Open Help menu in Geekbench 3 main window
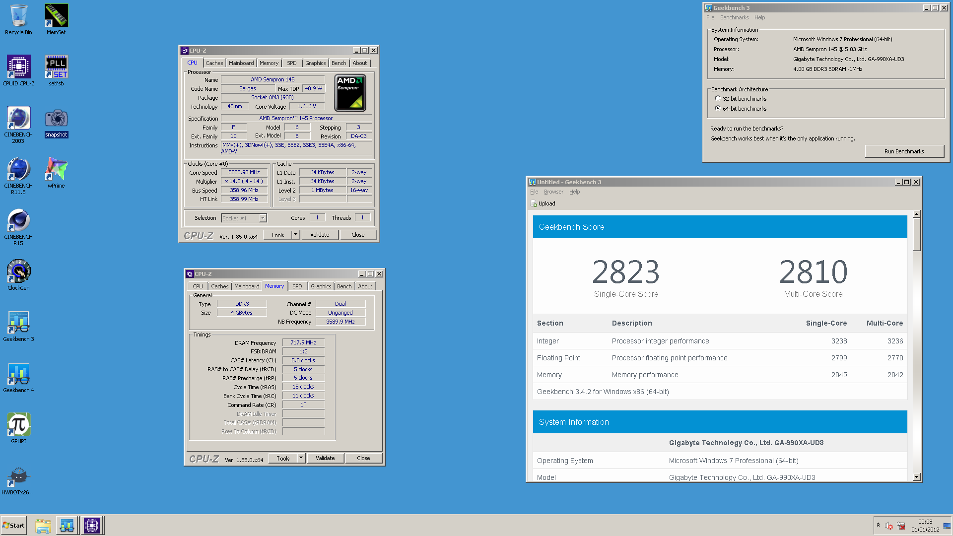953x536 pixels. pyautogui.click(x=759, y=17)
